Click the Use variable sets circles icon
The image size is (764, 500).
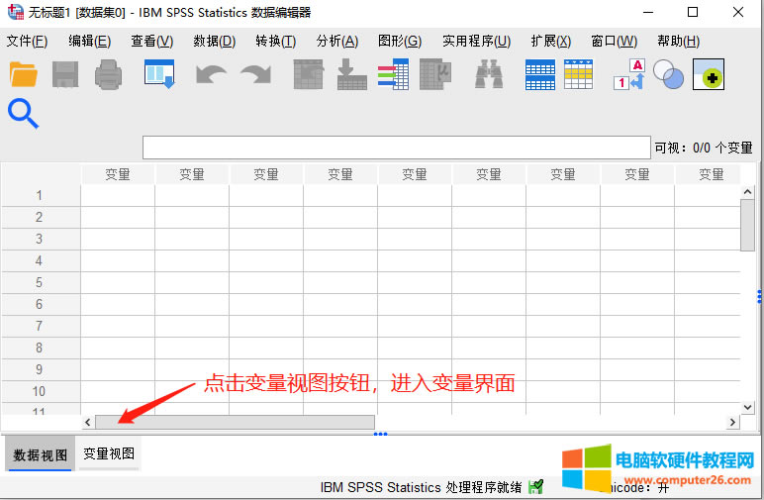pos(668,74)
